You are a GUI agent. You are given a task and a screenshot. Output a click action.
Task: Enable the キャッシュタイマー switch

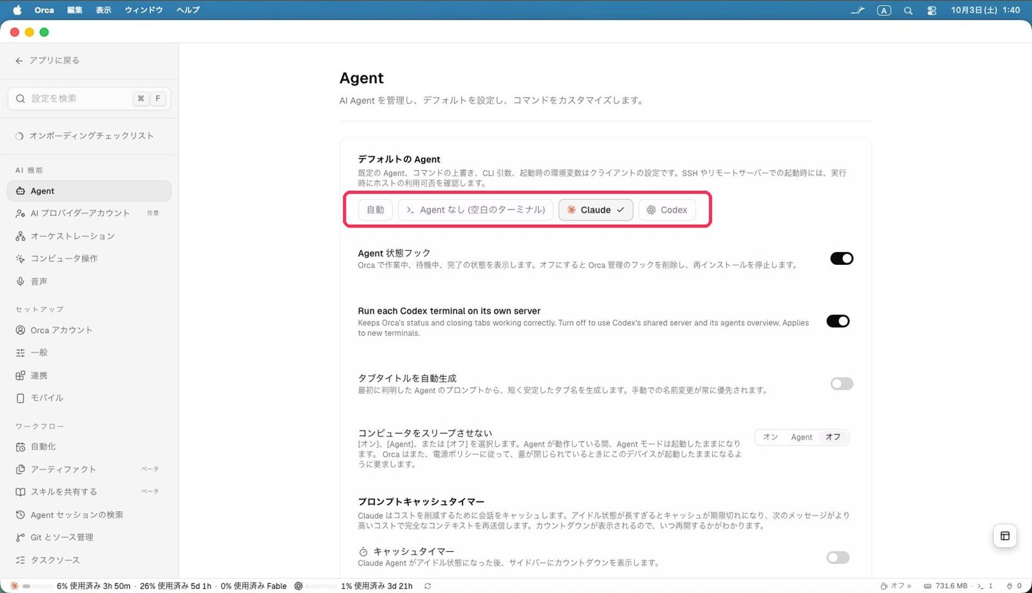click(x=838, y=558)
